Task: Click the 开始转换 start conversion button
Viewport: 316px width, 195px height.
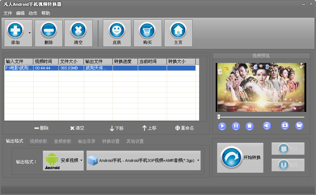Action: (240, 158)
